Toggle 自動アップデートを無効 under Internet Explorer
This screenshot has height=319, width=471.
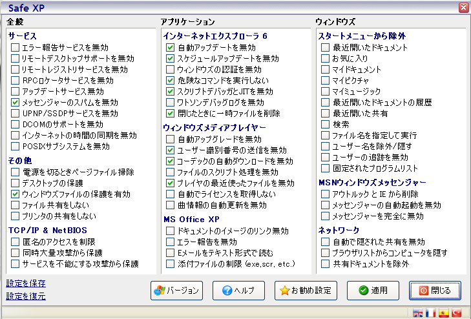(171, 48)
